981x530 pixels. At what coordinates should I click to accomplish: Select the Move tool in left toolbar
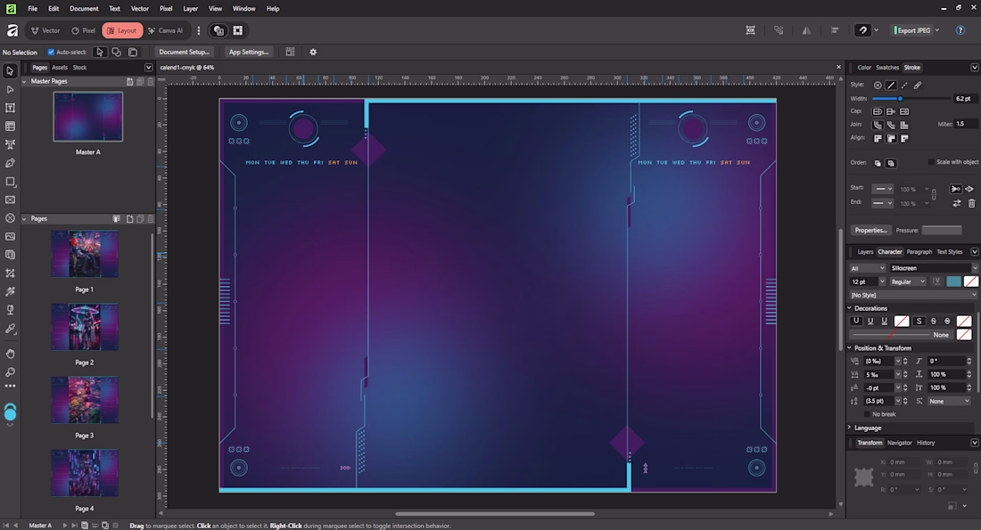click(x=10, y=71)
